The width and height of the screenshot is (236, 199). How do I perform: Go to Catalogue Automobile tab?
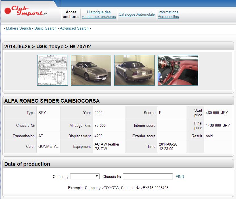coord(137,14)
